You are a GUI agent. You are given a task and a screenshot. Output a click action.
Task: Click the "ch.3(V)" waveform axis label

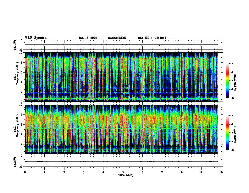(x=15, y=162)
